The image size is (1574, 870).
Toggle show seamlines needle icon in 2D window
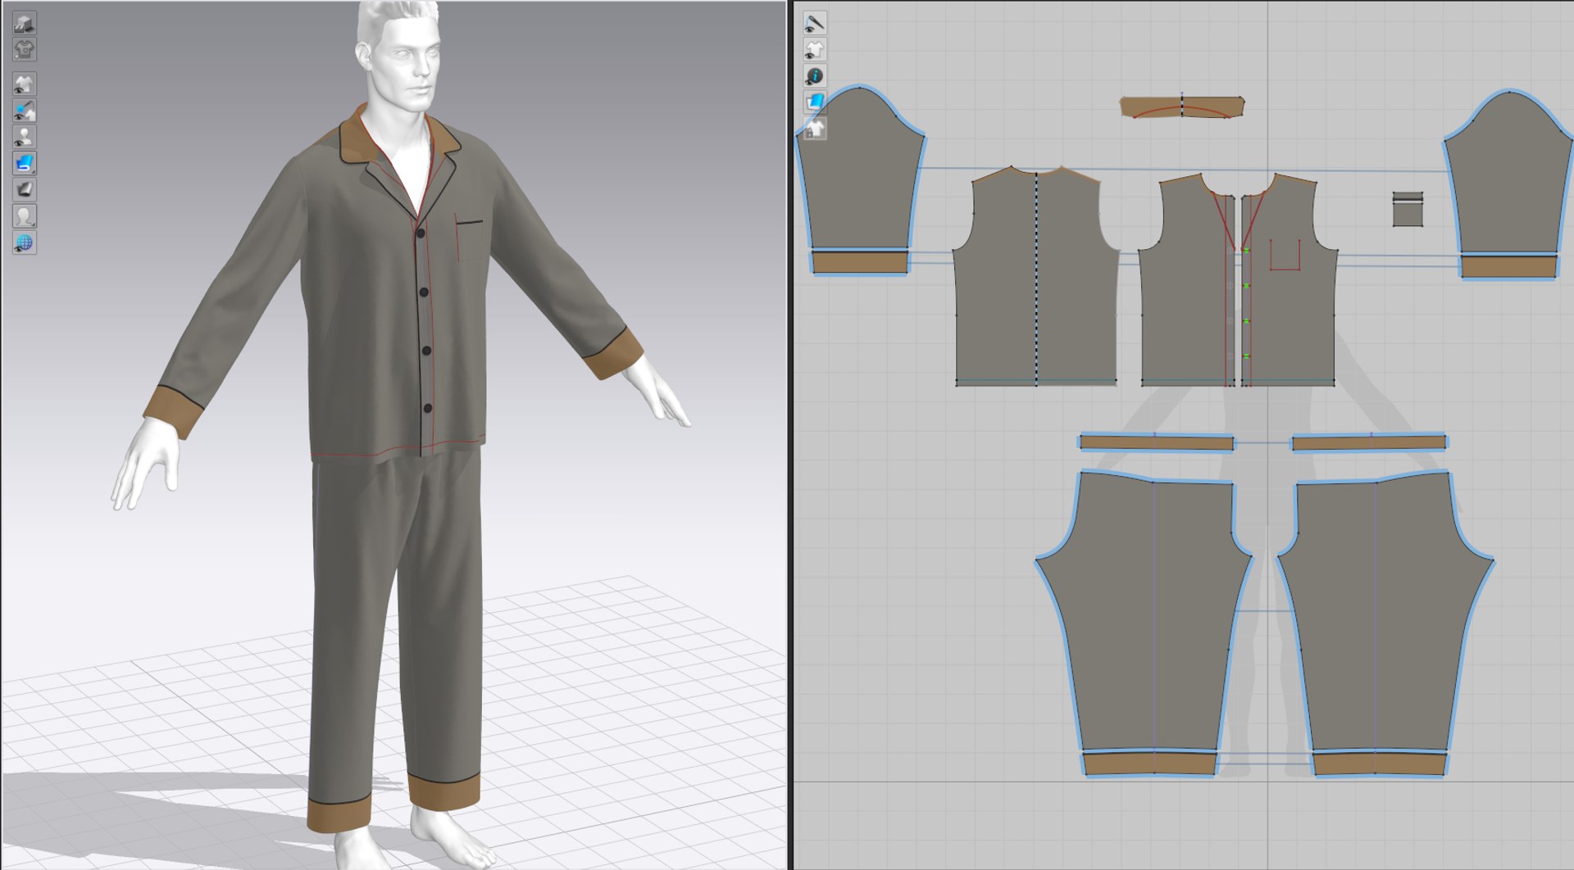[814, 23]
